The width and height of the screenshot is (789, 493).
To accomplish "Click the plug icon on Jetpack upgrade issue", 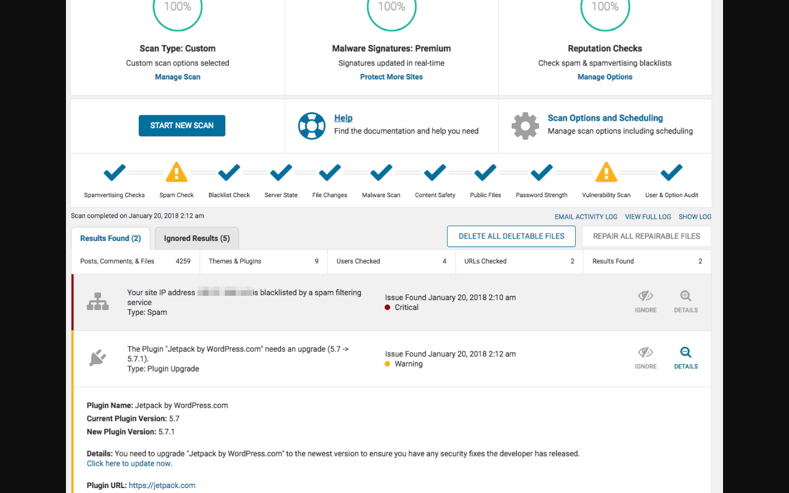I will point(97,358).
